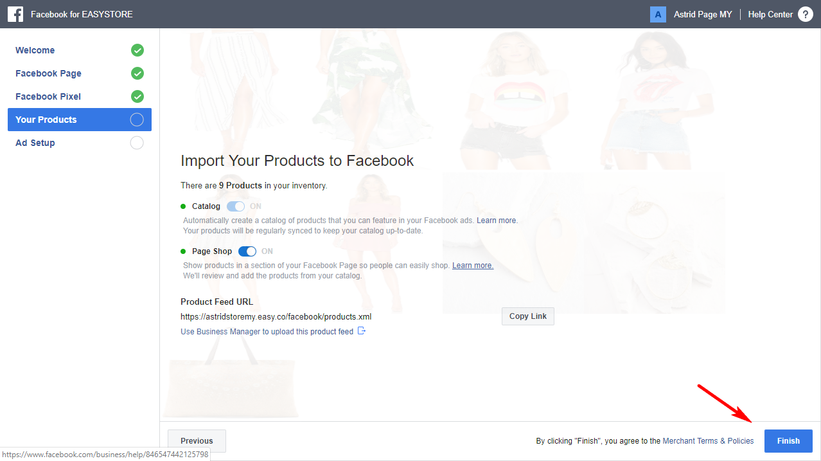Viewport: 821px width, 461px height.
Task: Click the green checkmark beside Facebook Pixel
Action: point(137,96)
